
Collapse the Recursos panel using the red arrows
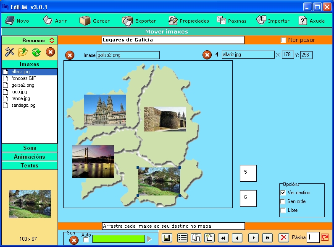pyautogui.click(x=52, y=41)
